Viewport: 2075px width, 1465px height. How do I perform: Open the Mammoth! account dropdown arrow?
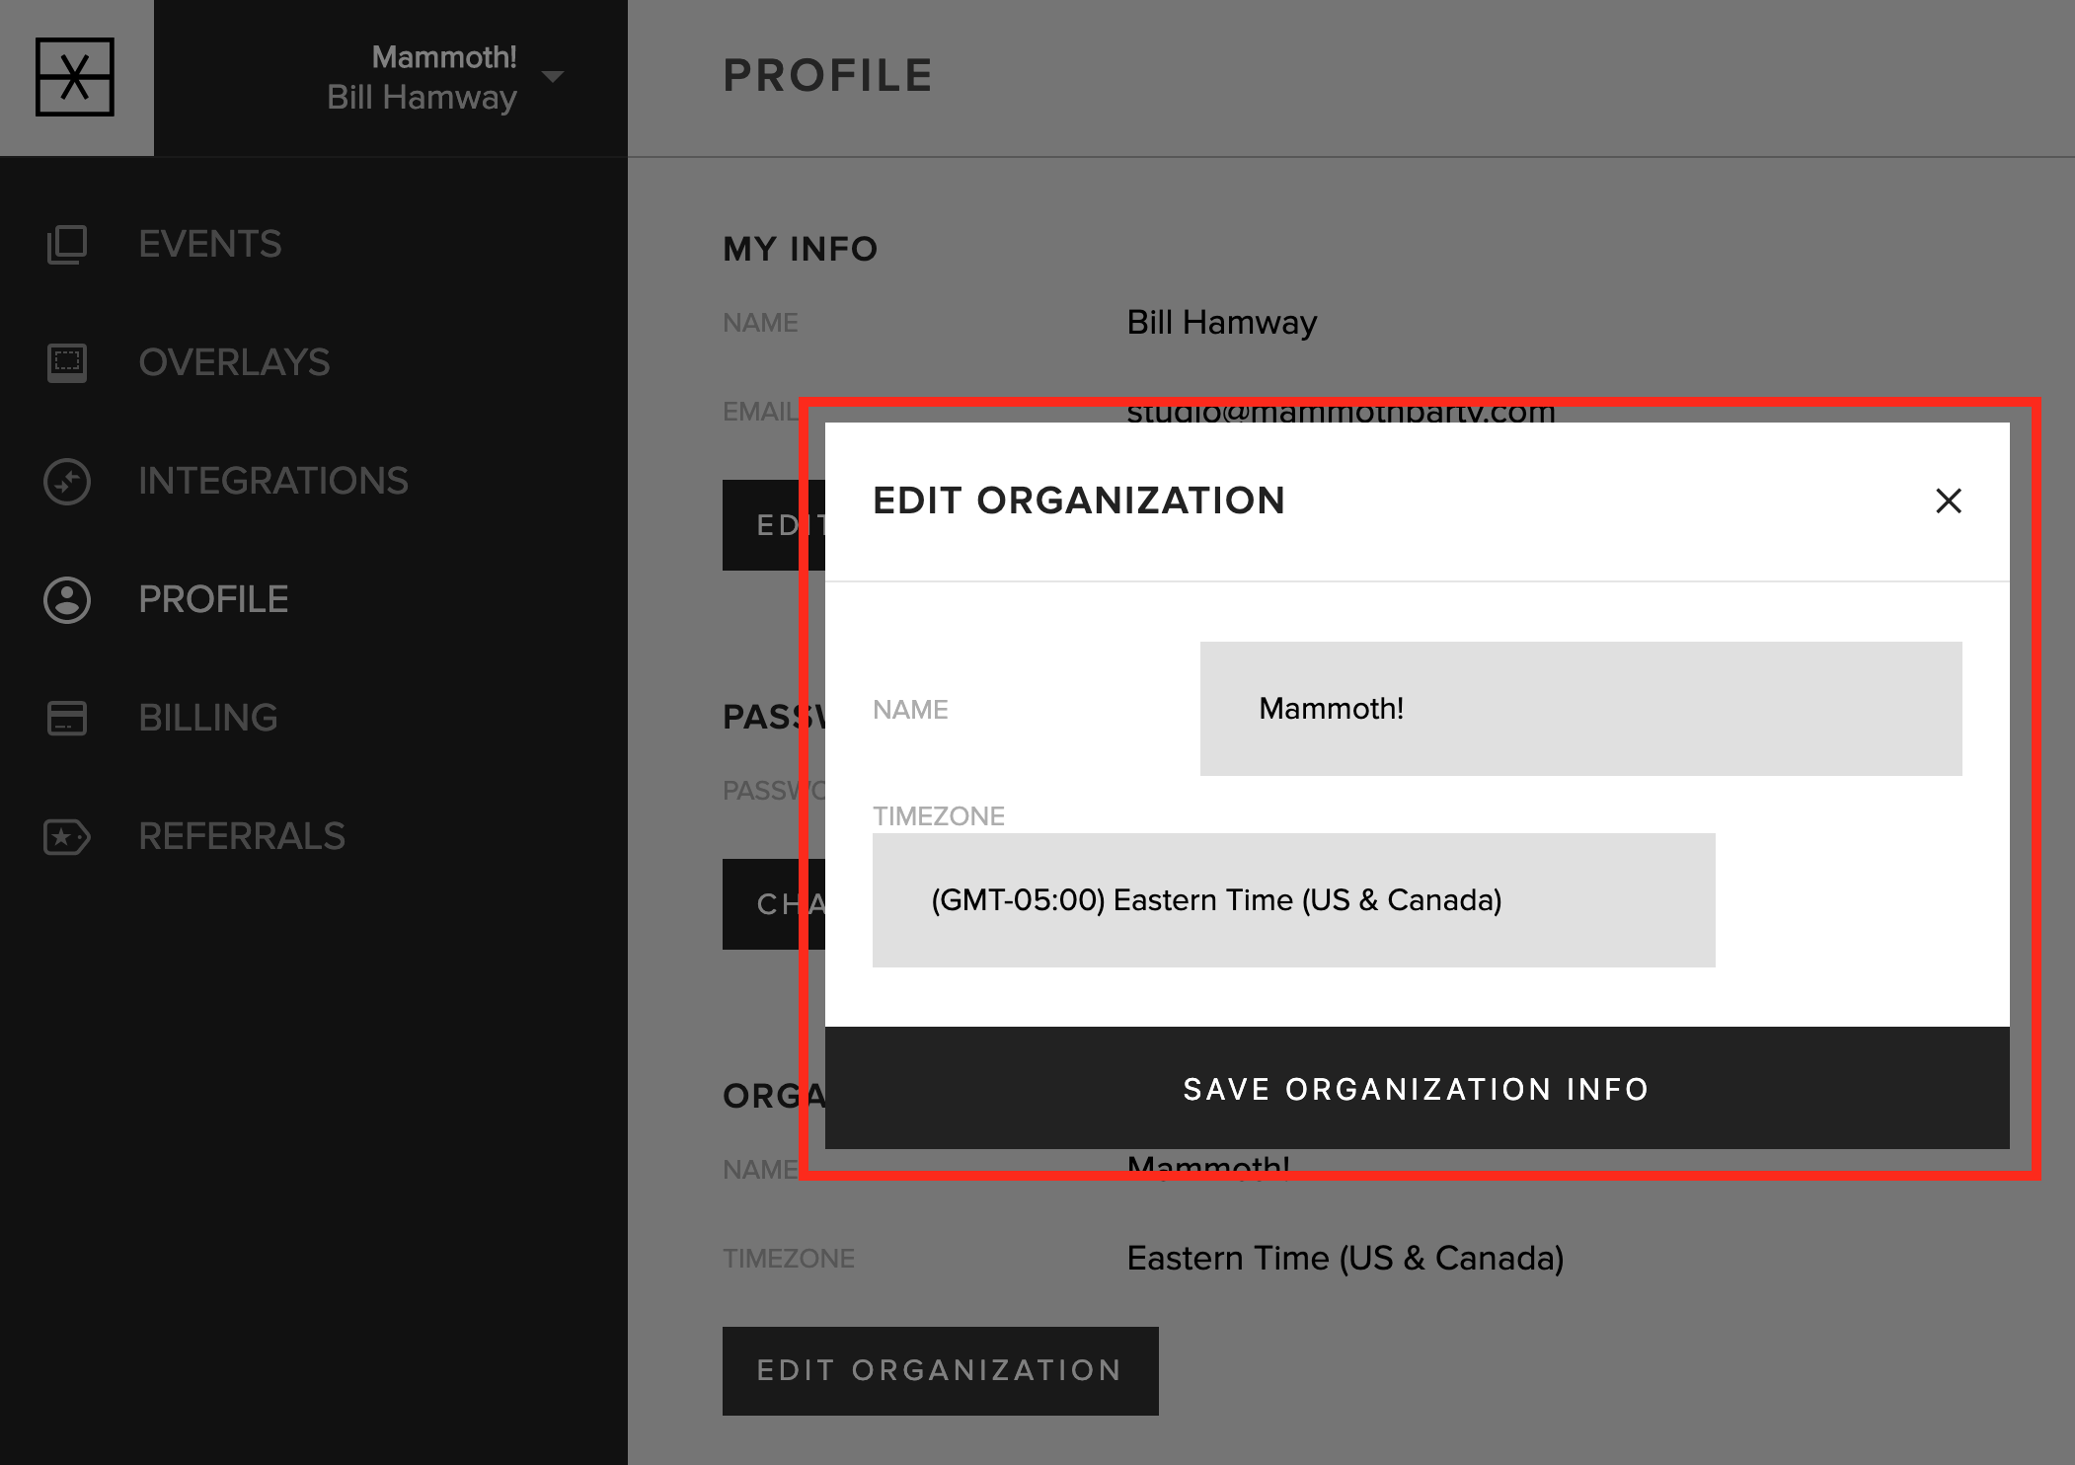553,77
